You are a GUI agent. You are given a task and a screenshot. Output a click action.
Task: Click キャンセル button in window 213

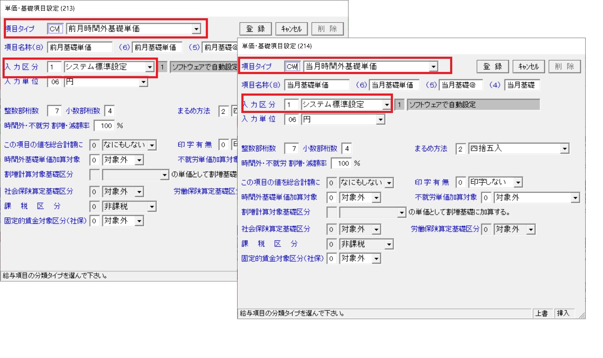click(291, 29)
